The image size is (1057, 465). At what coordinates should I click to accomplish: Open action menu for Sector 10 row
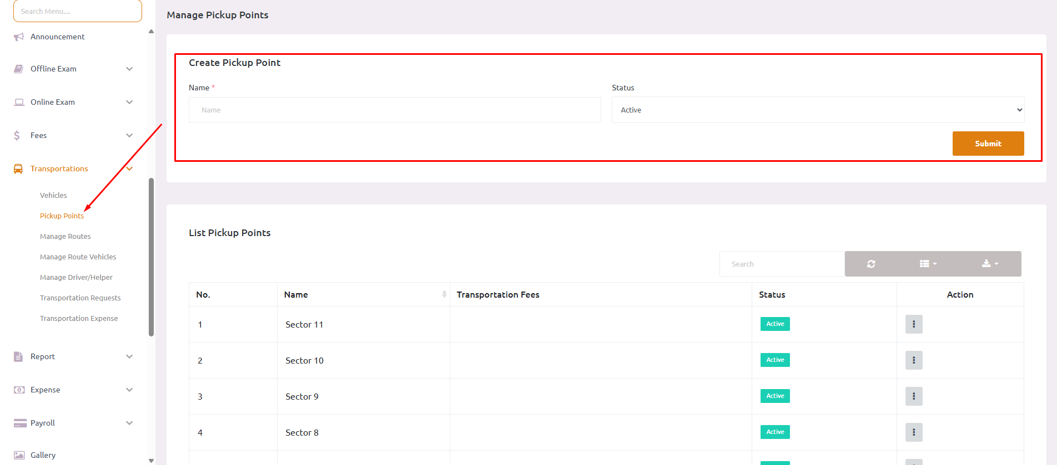coord(913,360)
